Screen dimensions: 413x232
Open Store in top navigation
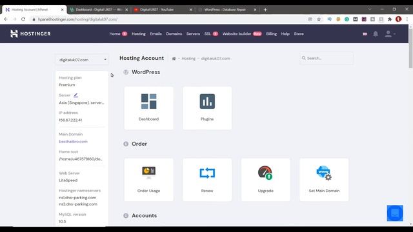point(299,34)
